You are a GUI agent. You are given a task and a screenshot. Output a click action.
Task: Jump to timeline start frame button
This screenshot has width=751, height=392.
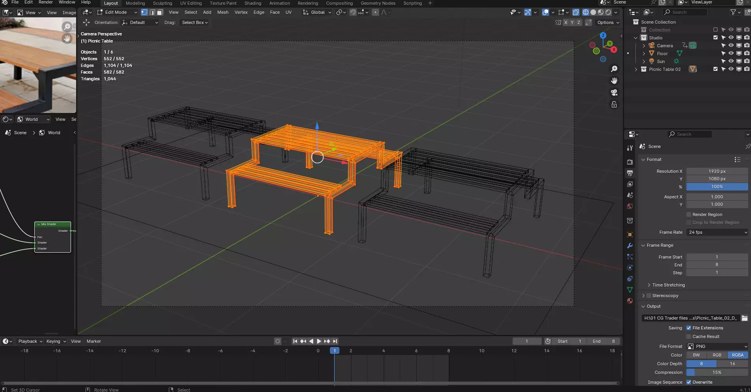pos(295,341)
